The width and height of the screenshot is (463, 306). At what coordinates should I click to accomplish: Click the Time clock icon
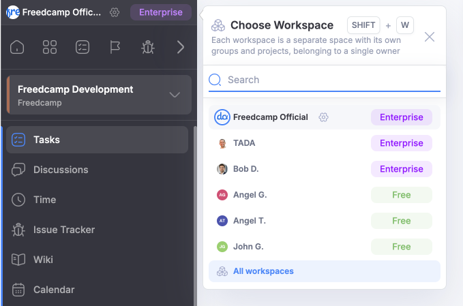coord(18,200)
